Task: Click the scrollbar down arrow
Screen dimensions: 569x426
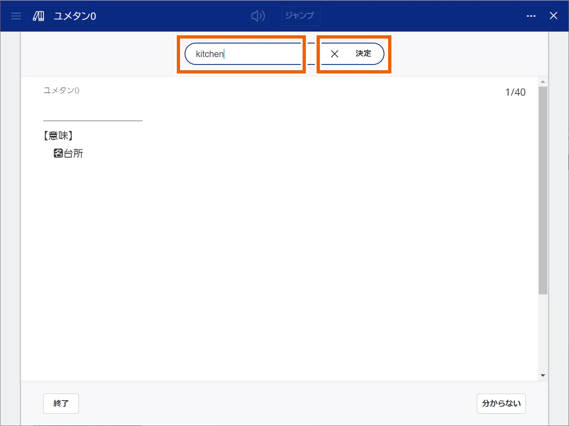Action: [x=543, y=376]
